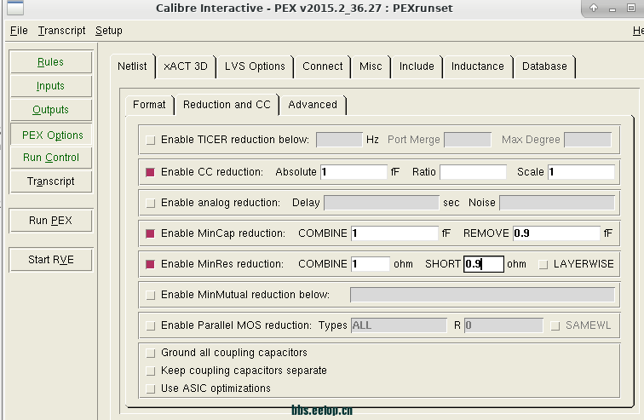The height and width of the screenshot is (420, 644).
Task: Go to the Advanced sub-tab
Action: 313,105
